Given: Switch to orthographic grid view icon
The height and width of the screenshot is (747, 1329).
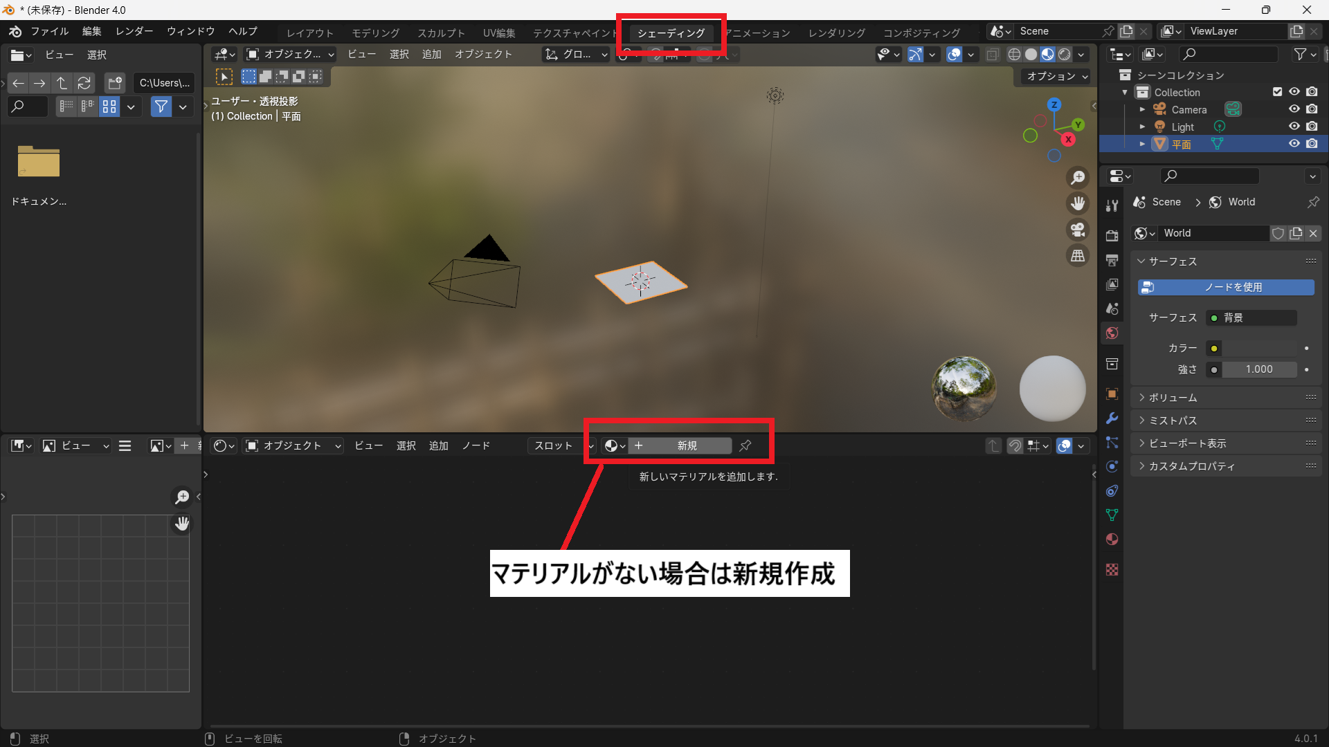Looking at the screenshot, I should [x=1078, y=256].
